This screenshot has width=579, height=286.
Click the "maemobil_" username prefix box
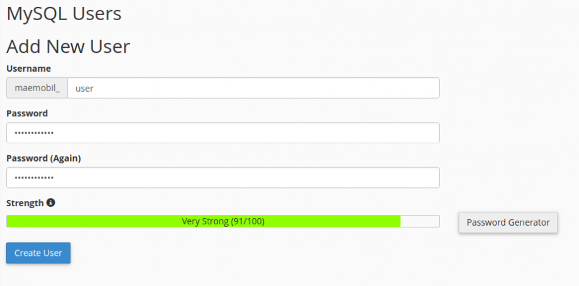pyautogui.click(x=37, y=89)
